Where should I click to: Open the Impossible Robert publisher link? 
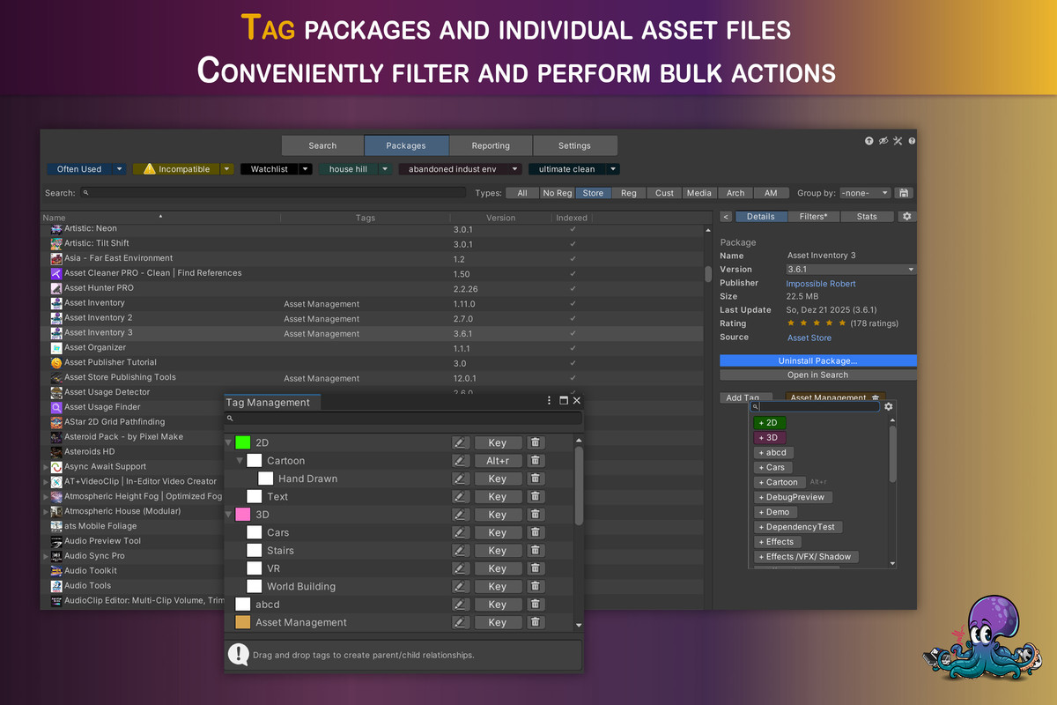click(x=820, y=284)
